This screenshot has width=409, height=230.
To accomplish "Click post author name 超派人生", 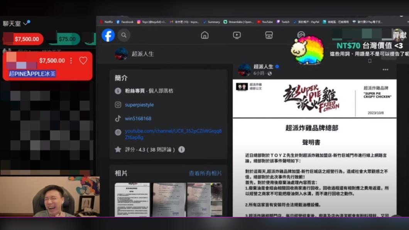I will tap(264, 66).
